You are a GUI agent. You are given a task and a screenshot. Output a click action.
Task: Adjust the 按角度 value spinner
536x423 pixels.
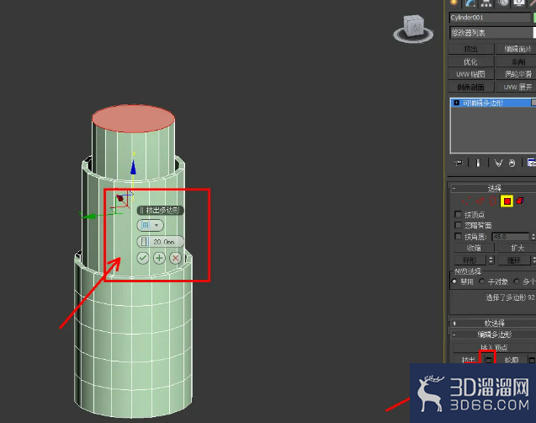coord(533,237)
